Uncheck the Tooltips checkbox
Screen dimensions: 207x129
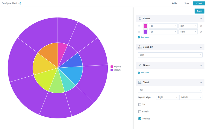click(140, 119)
